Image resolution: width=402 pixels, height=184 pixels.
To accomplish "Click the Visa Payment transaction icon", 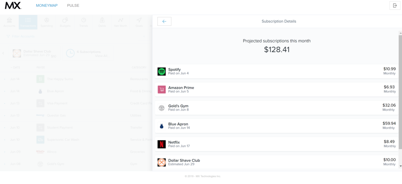I will (40, 103).
